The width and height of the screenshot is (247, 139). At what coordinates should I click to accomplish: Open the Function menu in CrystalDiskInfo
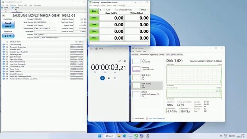(x=13, y=5)
